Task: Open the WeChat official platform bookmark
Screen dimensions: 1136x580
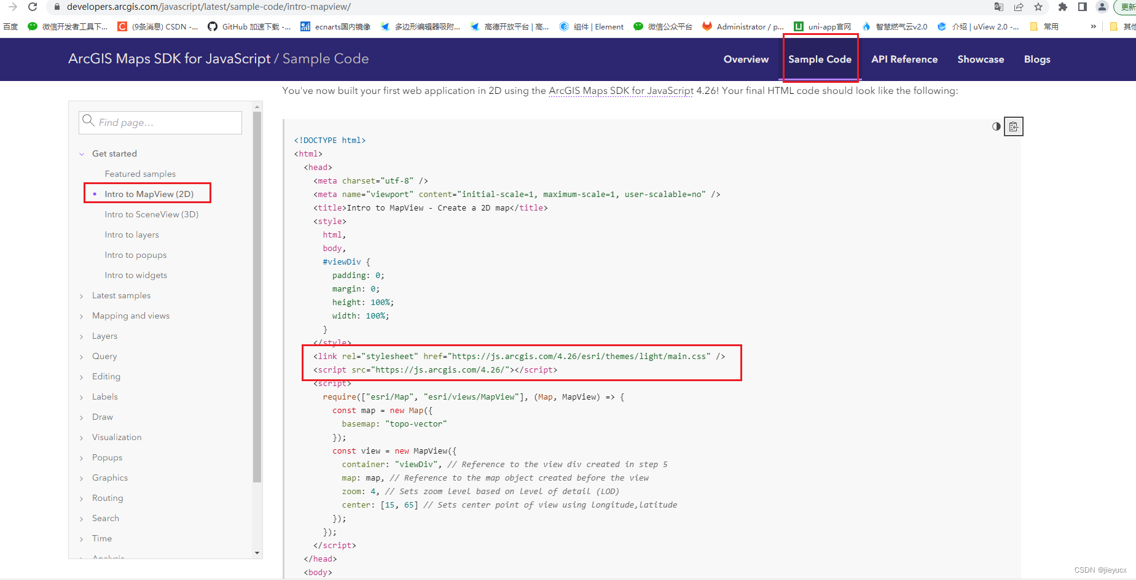Action: [x=663, y=26]
